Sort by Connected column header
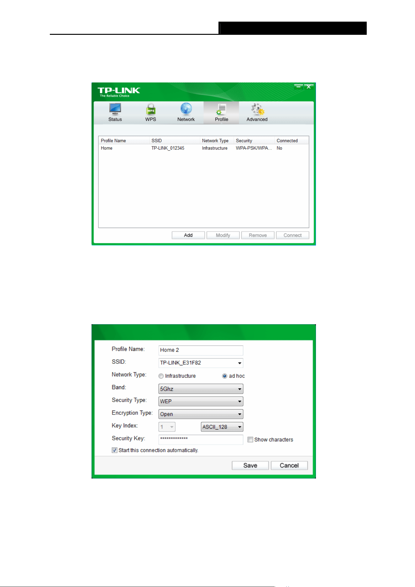 coord(292,140)
